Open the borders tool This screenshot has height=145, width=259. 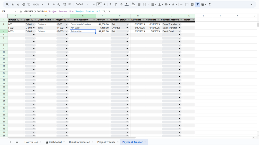click(x=139, y=4)
